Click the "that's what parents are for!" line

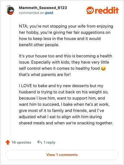click(45, 75)
